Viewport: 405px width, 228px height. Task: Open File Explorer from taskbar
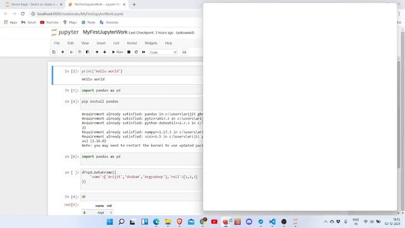click(x=168, y=222)
